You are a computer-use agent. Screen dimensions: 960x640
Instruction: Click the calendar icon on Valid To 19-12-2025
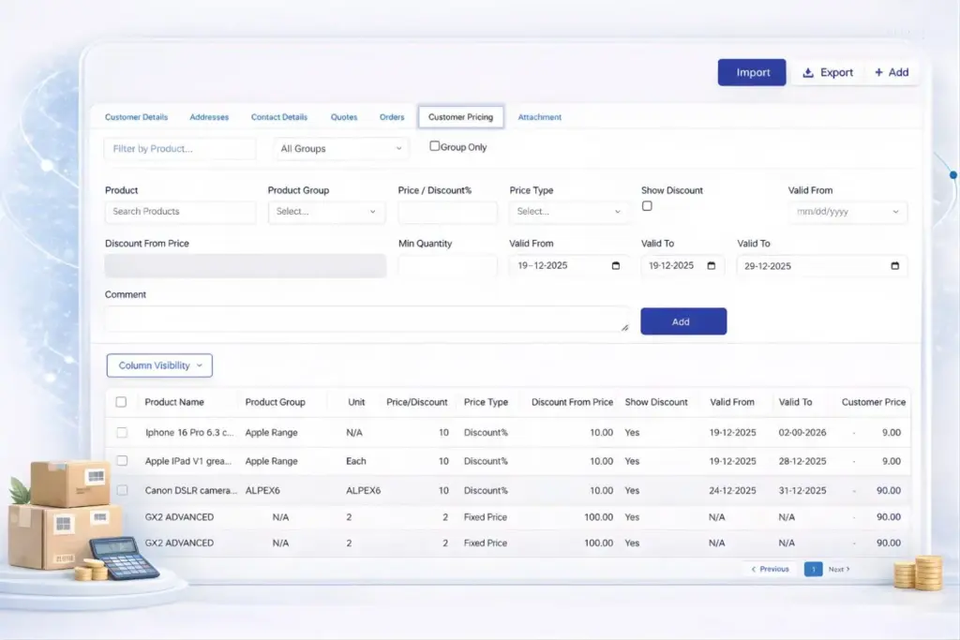click(711, 265)
